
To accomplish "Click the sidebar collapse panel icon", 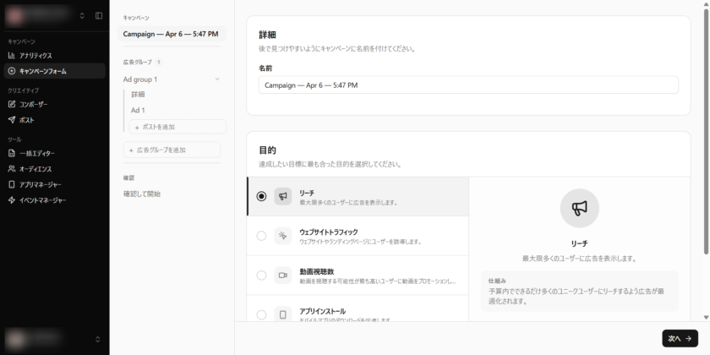I will (99, 15).
